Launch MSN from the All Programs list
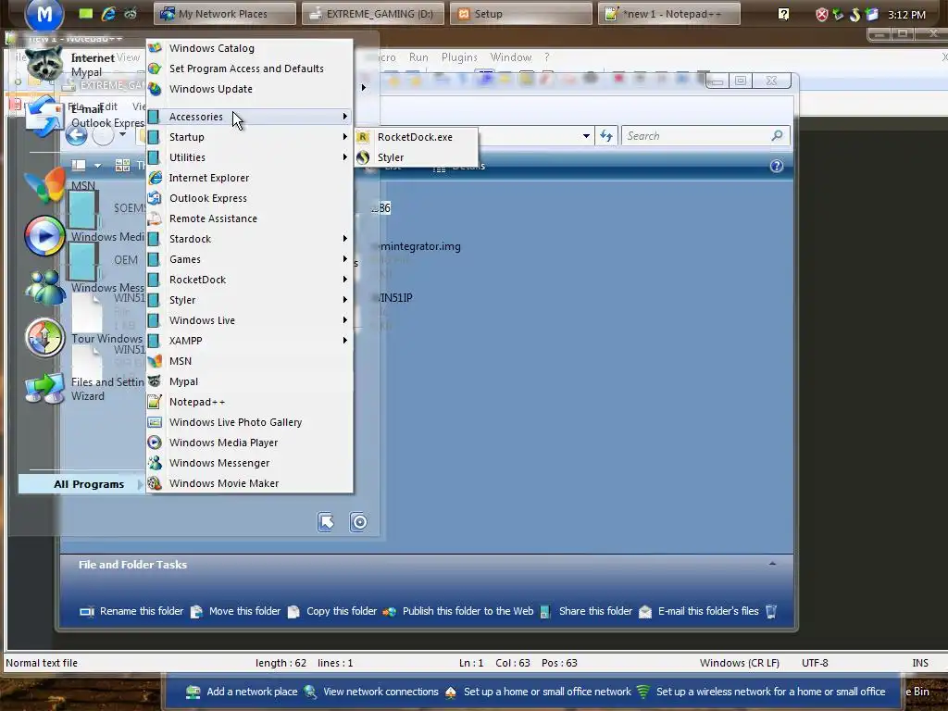This screenshot has width=948, height=711. pyautogui.click(x=249, y=361)
